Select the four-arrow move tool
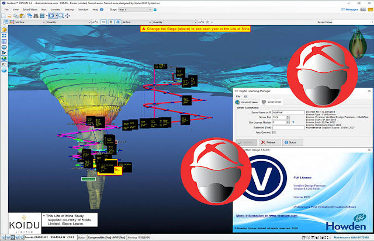Screen dimensions: 374x241 [67, 16]
